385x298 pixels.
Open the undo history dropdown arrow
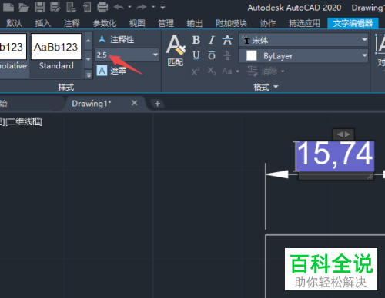click(129, 7)
